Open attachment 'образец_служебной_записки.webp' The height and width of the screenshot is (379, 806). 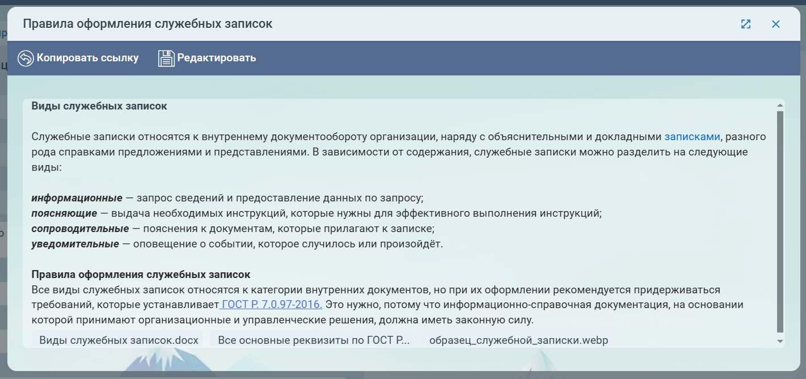(x=518, y=340)
